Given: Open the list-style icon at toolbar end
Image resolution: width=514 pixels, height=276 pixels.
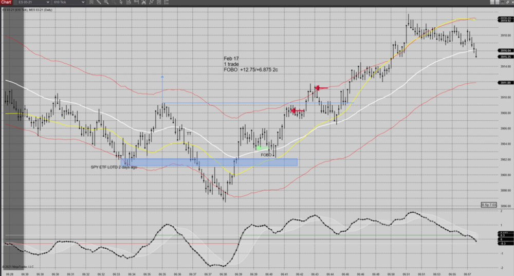Looking at the screenshot, I should [166, 2].
